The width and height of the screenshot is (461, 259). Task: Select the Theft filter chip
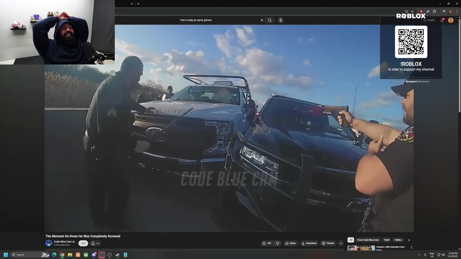click(386, 240)
